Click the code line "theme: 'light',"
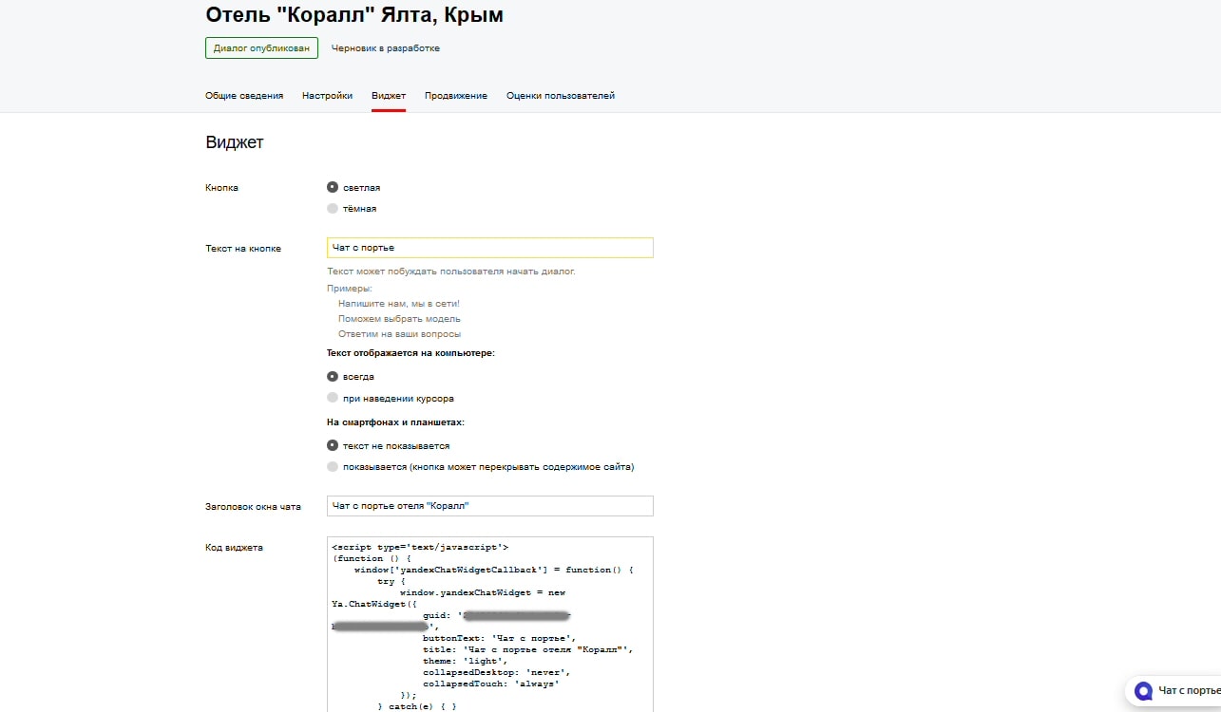Screen dimensions: 1221x712 (x=466, y=662)
